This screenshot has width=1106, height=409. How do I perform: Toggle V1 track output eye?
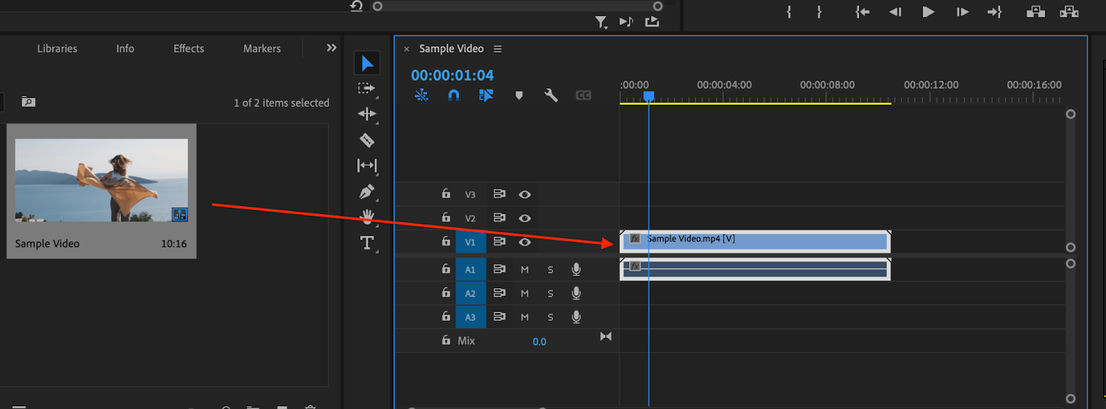pos(525,242)
